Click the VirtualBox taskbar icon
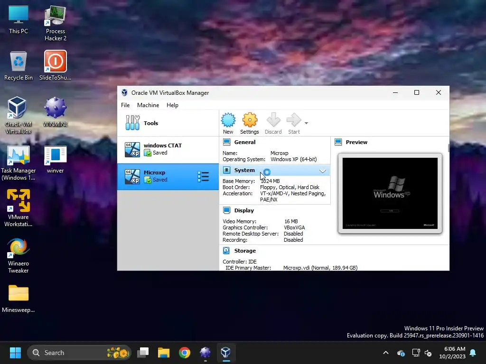This screenshot has width=486, height=364. tap(225, 353)
